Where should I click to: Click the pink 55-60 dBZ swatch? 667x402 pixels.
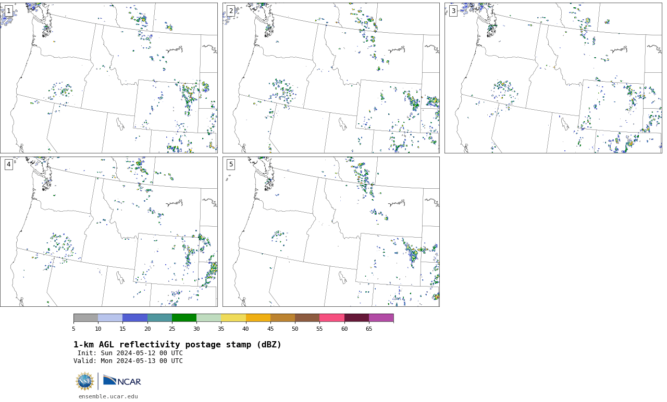click(x=332, y=318)
